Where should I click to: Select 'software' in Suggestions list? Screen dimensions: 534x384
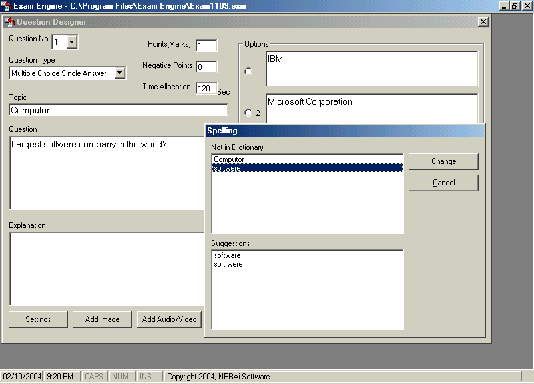pos(227,255)
